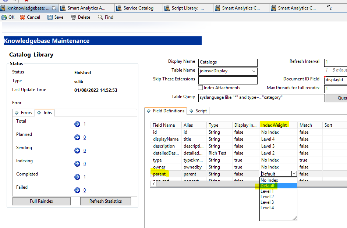Click the blue arrow beside Sending
The width and height of the screenshot is (347, 228).
tap(77, 150)
